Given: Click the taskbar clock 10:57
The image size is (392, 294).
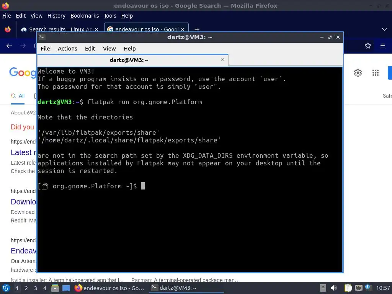Looking at the screenshot, I should coord(383,288).
